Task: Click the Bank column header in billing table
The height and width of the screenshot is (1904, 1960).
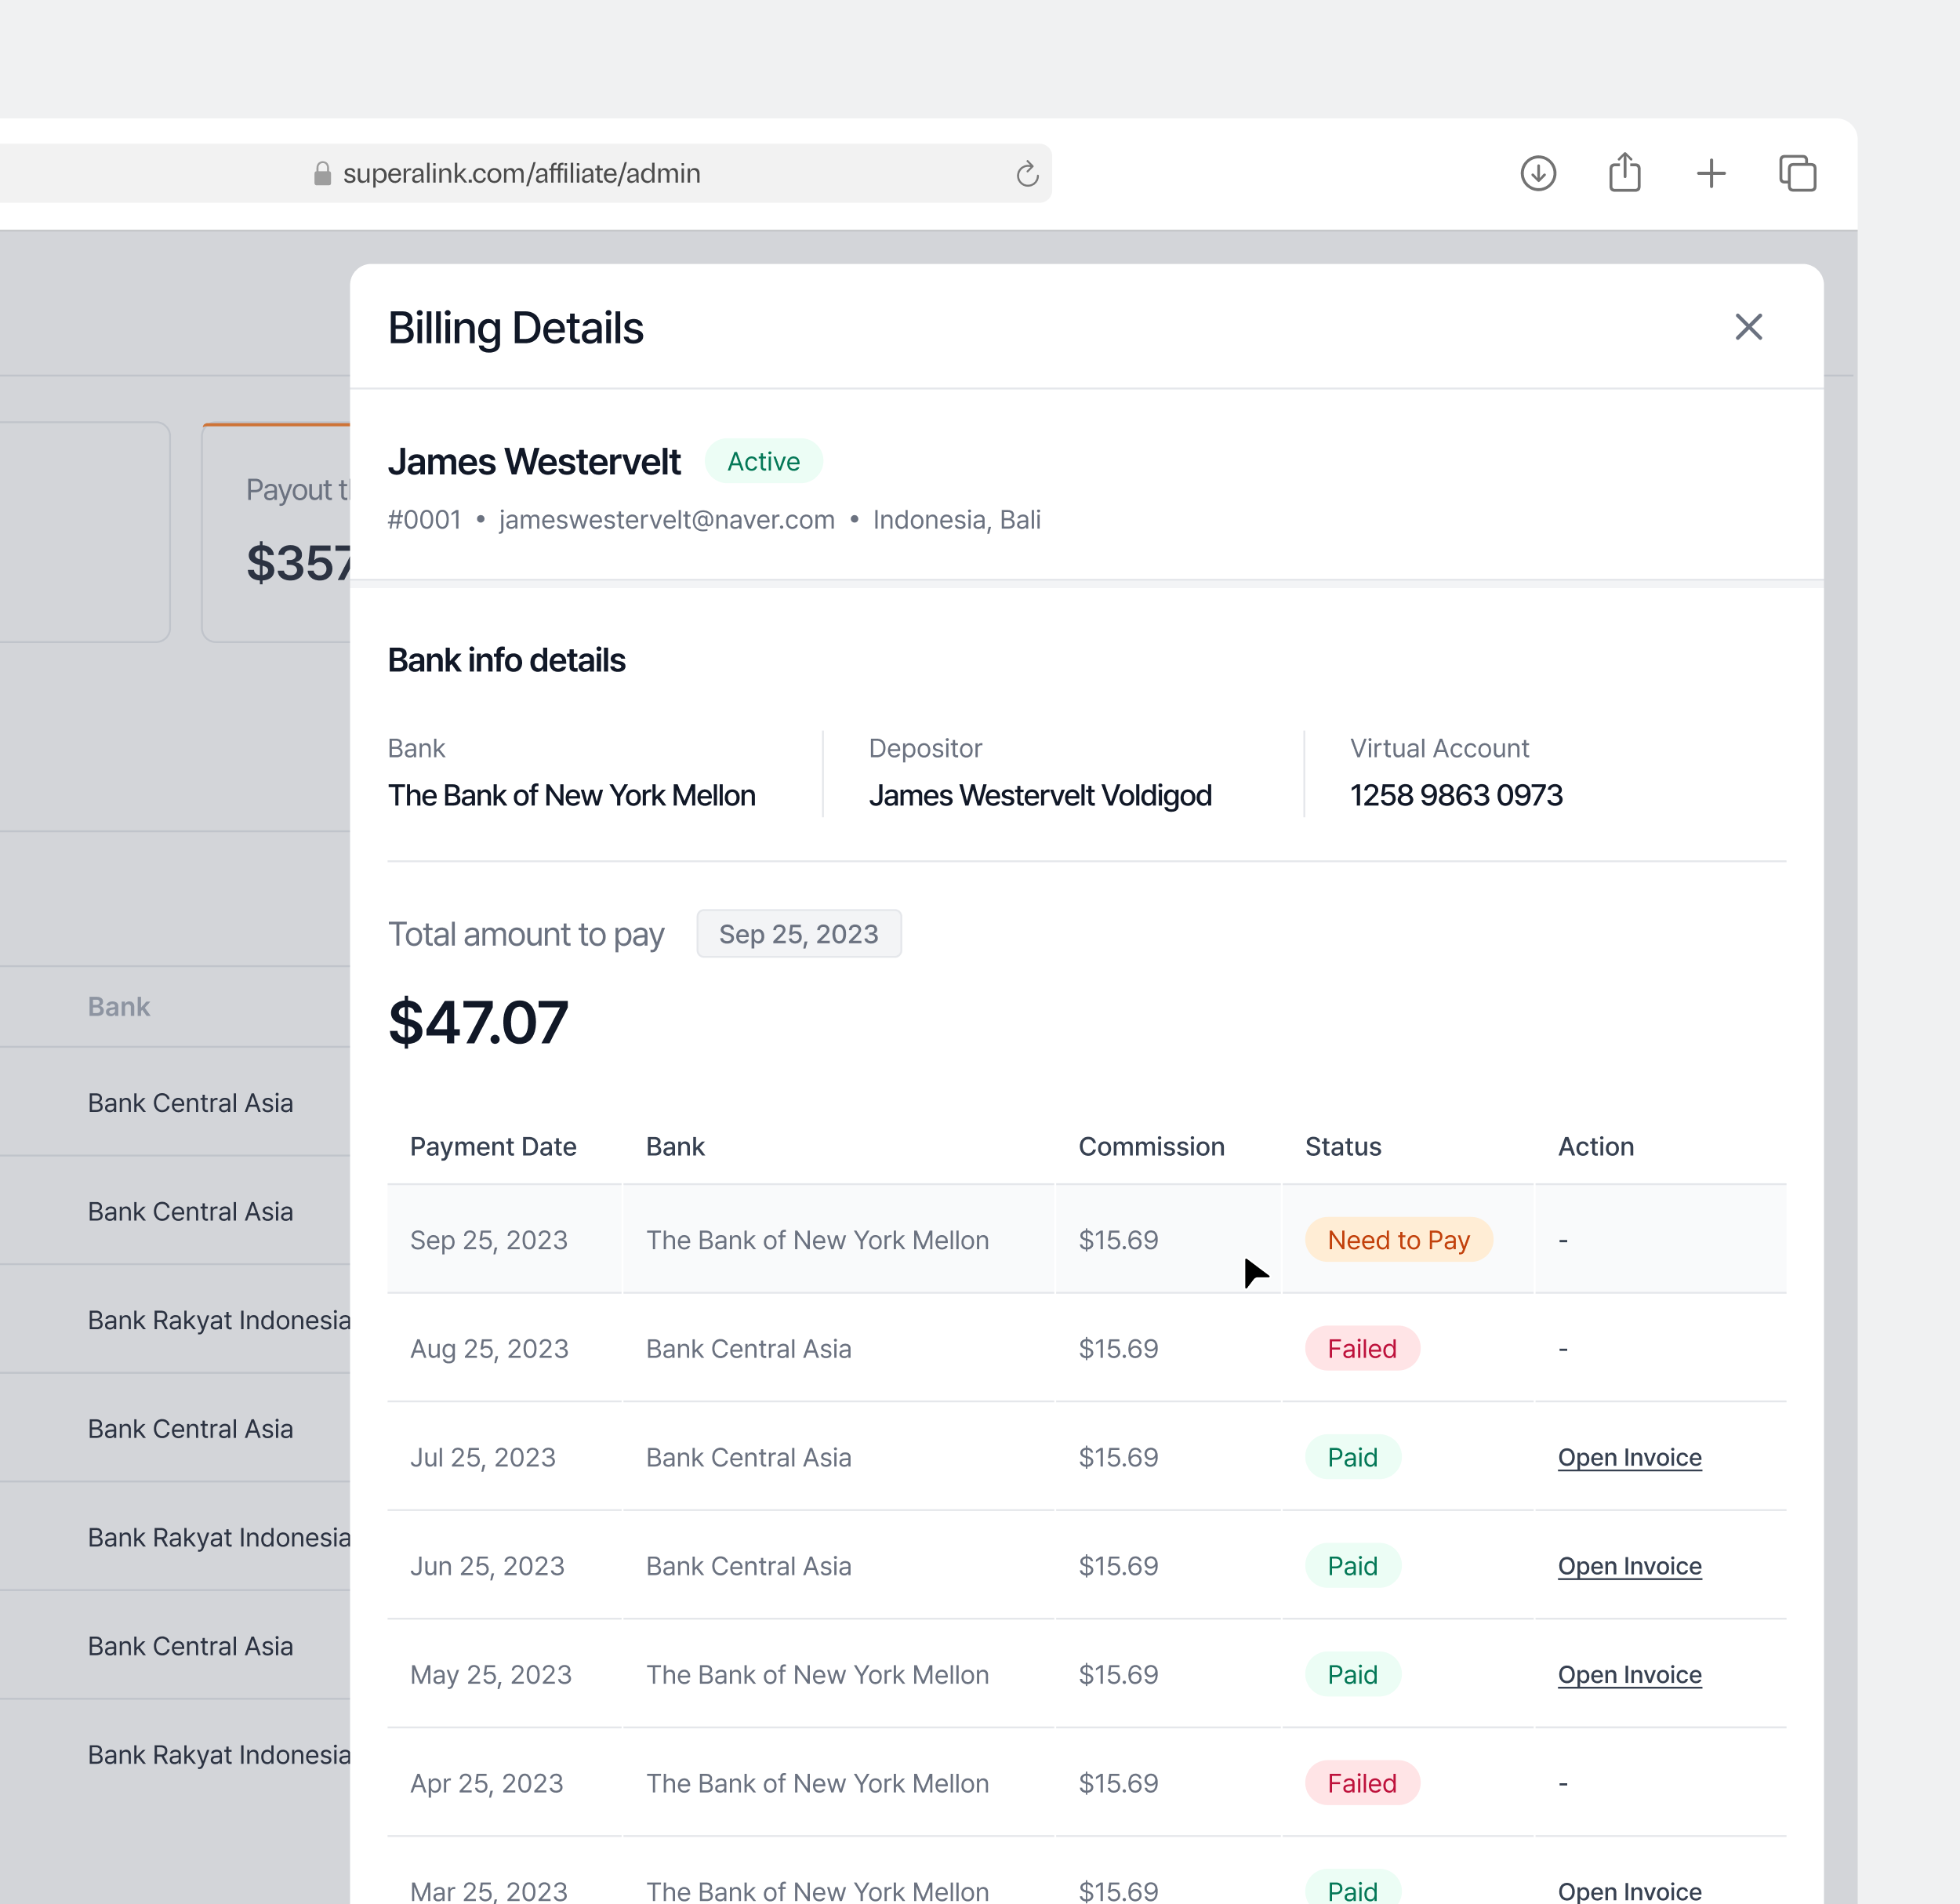Action: pyautogui.click(x=675, y=1146)
